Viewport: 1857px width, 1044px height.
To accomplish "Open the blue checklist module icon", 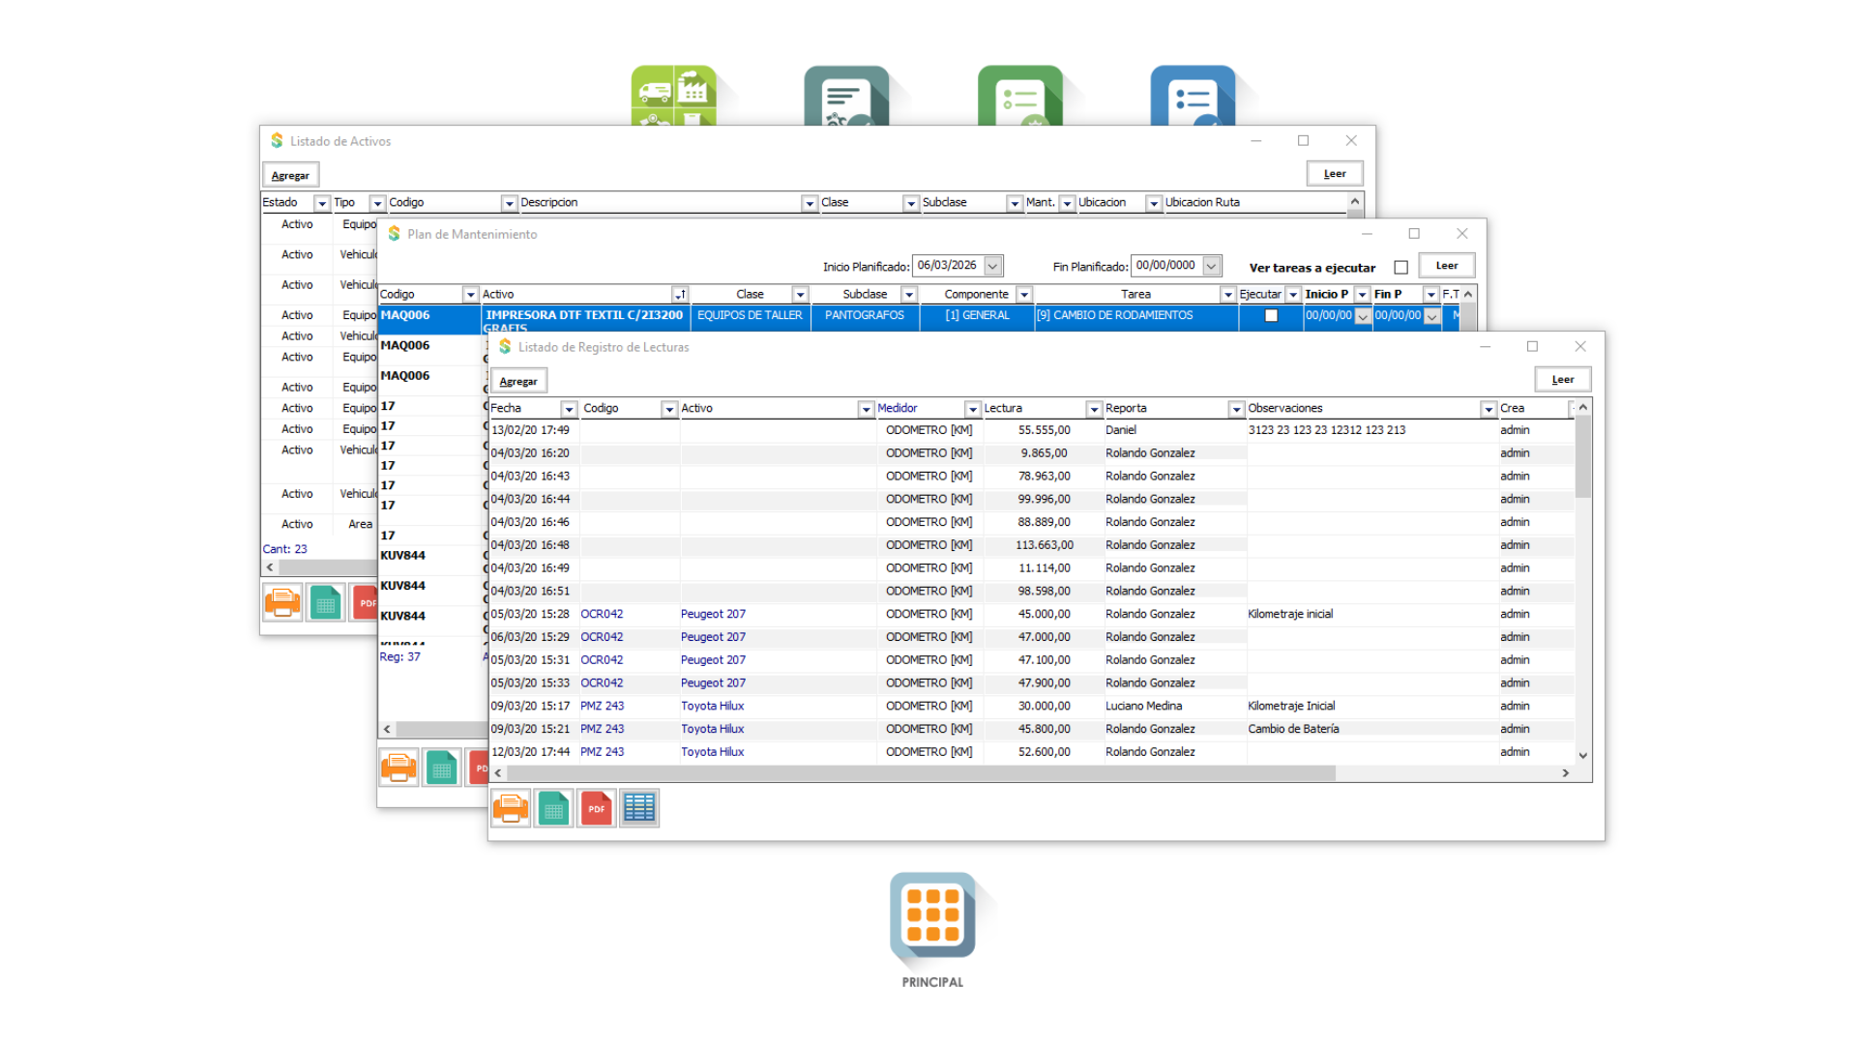I will pos(1193,96).
